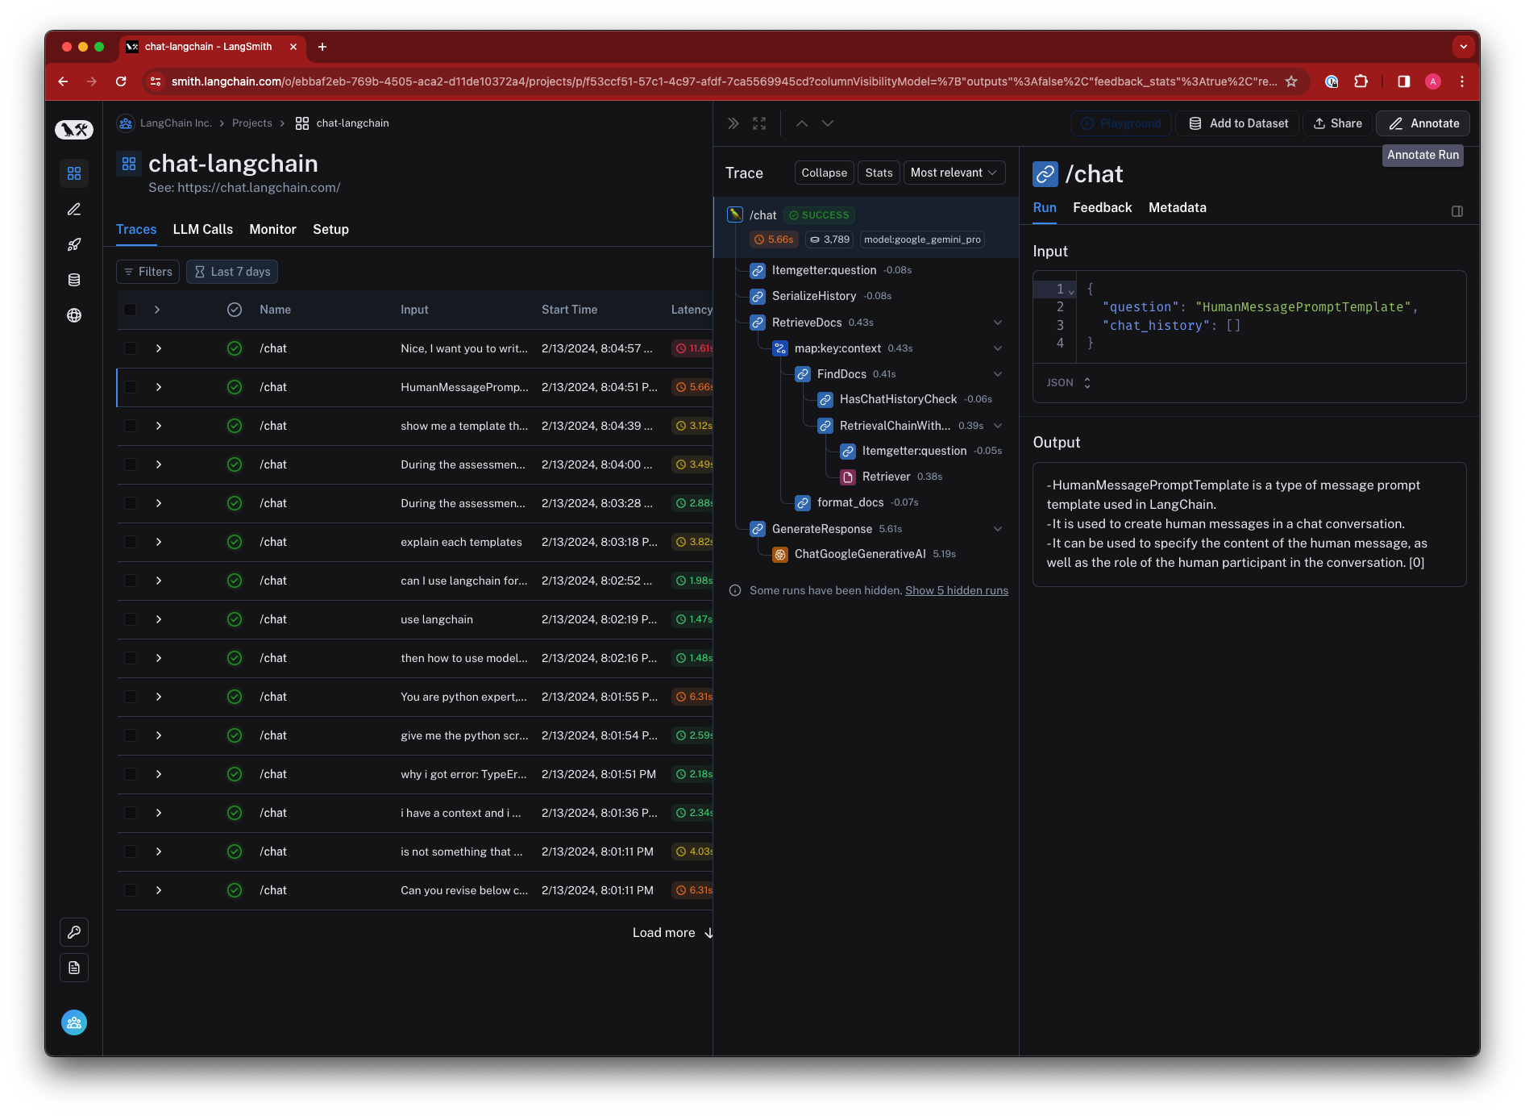Click the ChatGoogleGenerativeAI LLM icon
1525x1116 pixels.
[x=780, y=554]
